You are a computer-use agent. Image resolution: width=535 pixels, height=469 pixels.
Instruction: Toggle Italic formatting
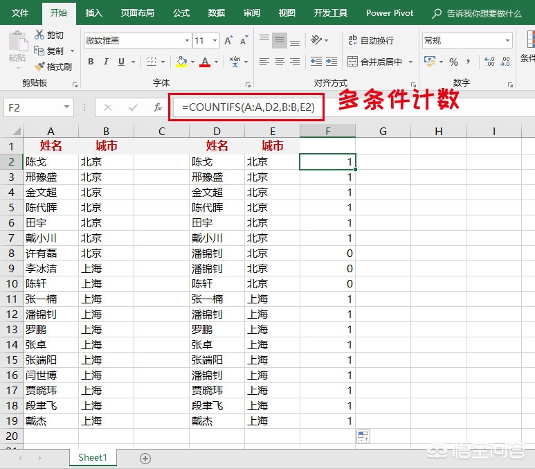pyautogui.click(x=107, y=62)
